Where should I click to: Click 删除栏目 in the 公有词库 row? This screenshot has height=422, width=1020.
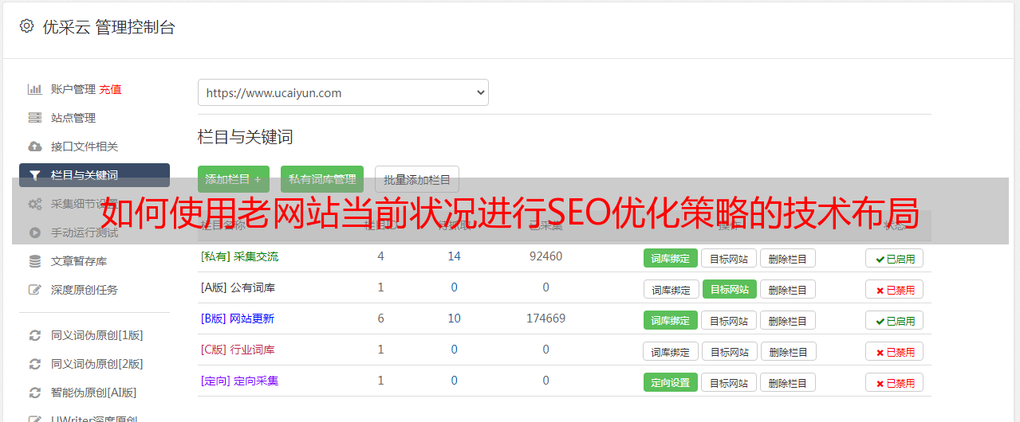(x=788, y=289)
